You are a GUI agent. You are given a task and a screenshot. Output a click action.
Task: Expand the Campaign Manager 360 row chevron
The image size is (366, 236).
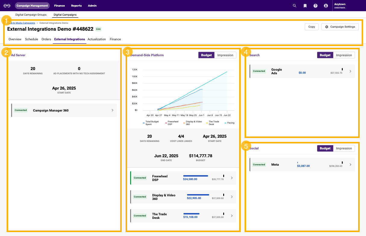click(112, 110)
